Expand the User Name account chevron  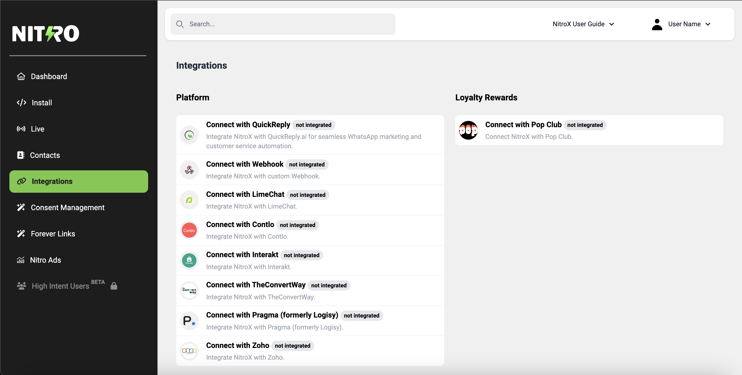pos(708,24)
